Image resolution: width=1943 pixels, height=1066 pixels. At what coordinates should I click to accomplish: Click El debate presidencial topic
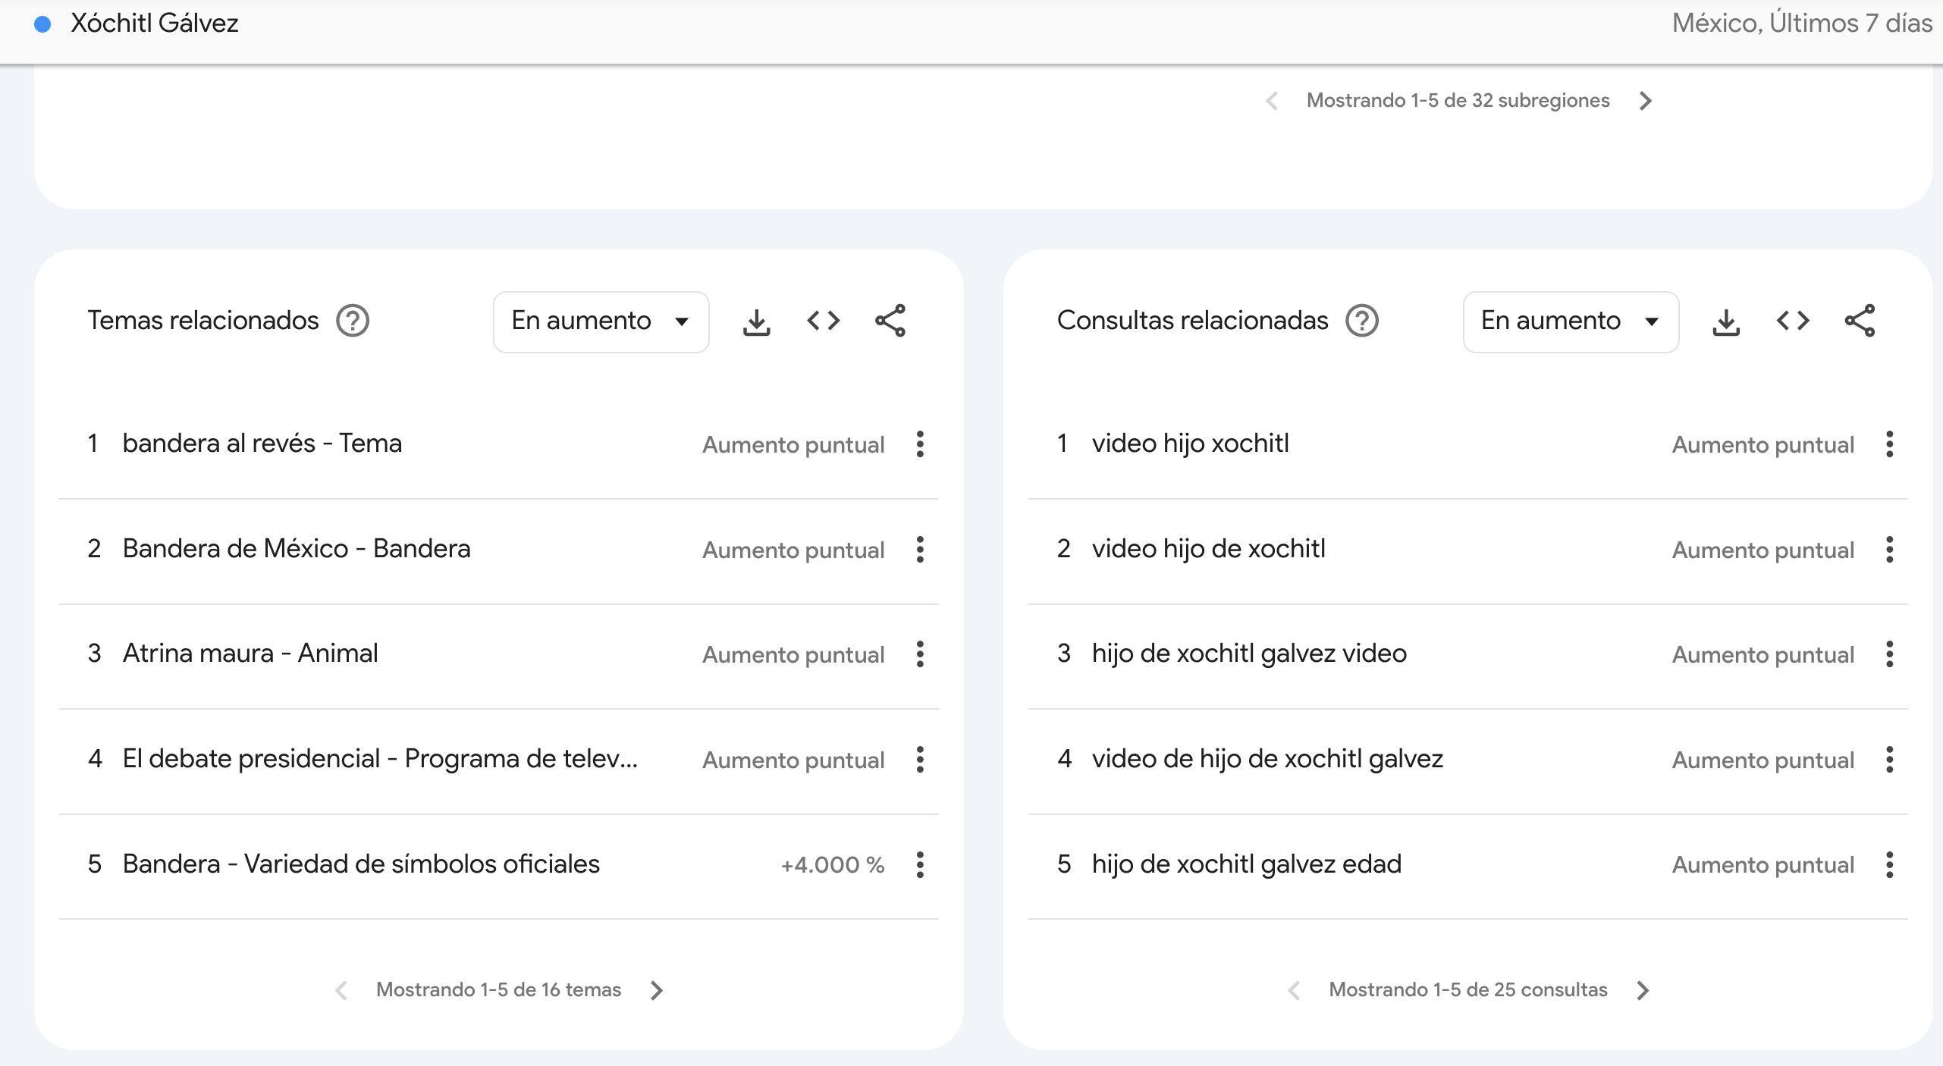pyautogui.click(x=379, y=759)
